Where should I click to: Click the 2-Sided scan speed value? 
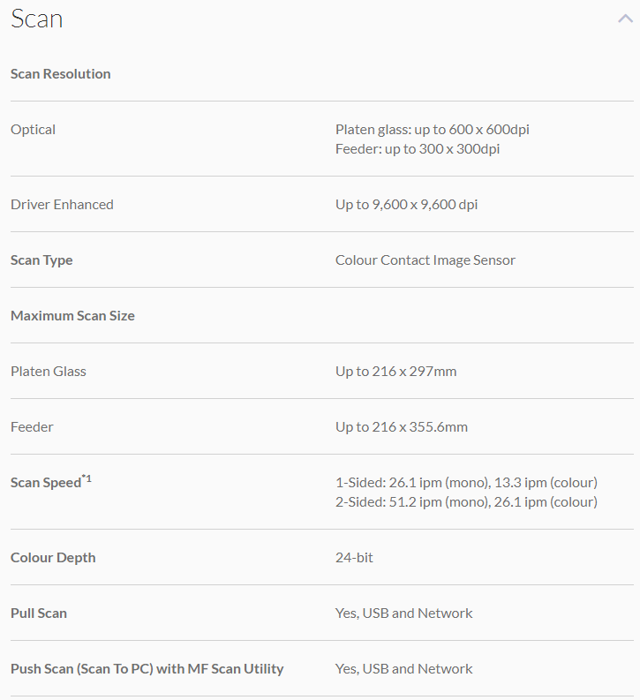click(466, 502)
